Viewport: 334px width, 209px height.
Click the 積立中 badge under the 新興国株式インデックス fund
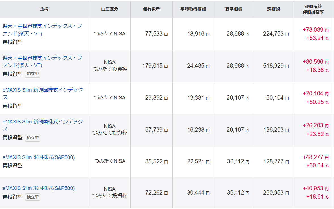coord(33,138)
